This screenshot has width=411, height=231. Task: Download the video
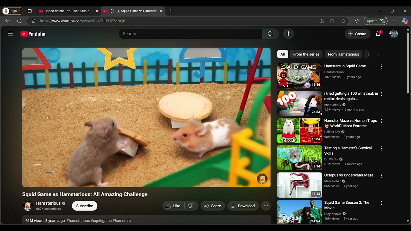243,206
